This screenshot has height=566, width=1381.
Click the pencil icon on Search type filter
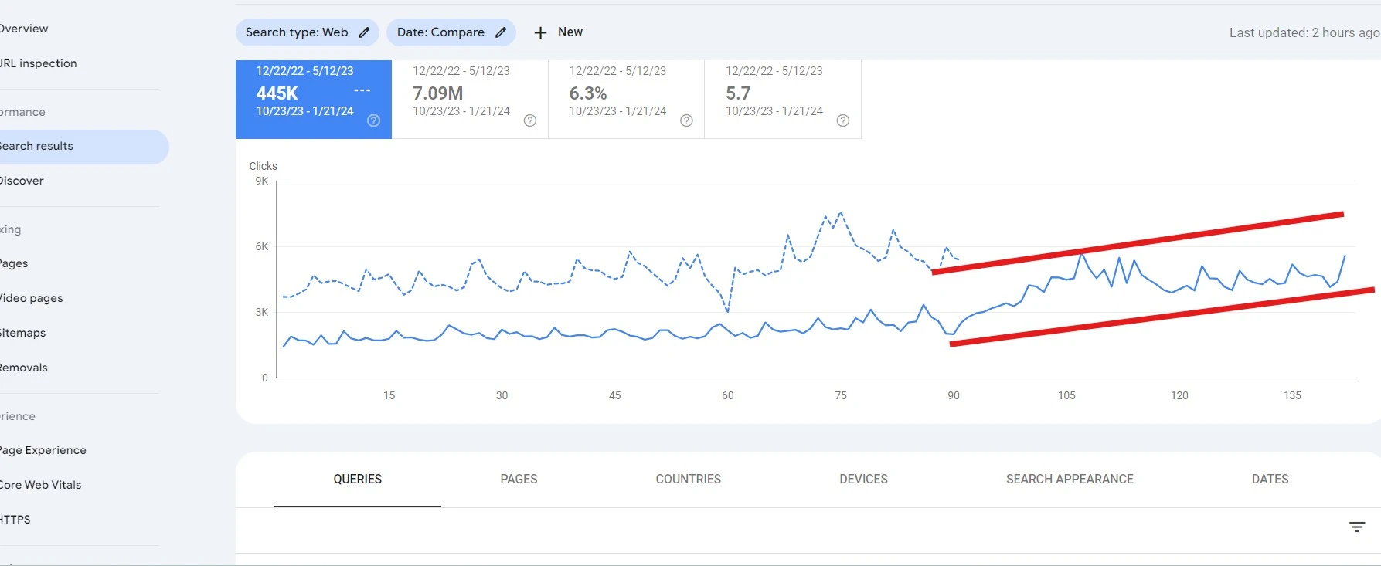coord(364,32)
